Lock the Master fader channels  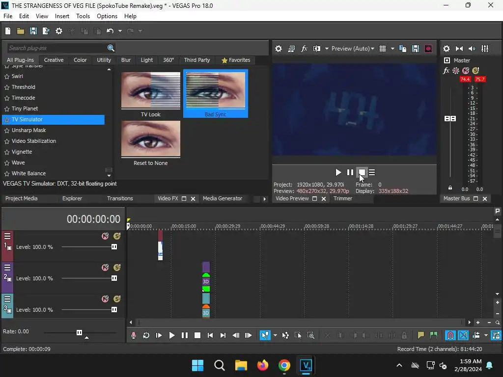(x=450, y=188)
